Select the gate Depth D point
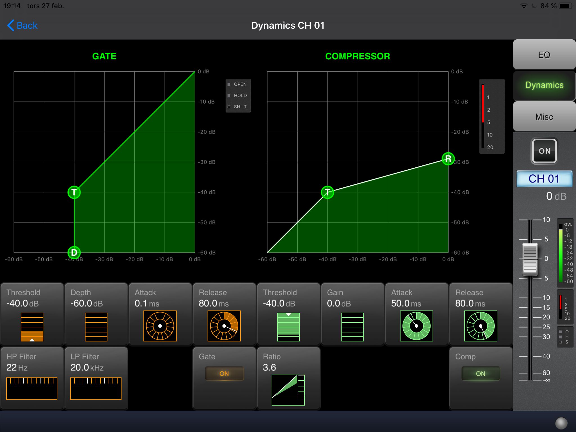The image size is (576, 432). click(x=74, y=252)
